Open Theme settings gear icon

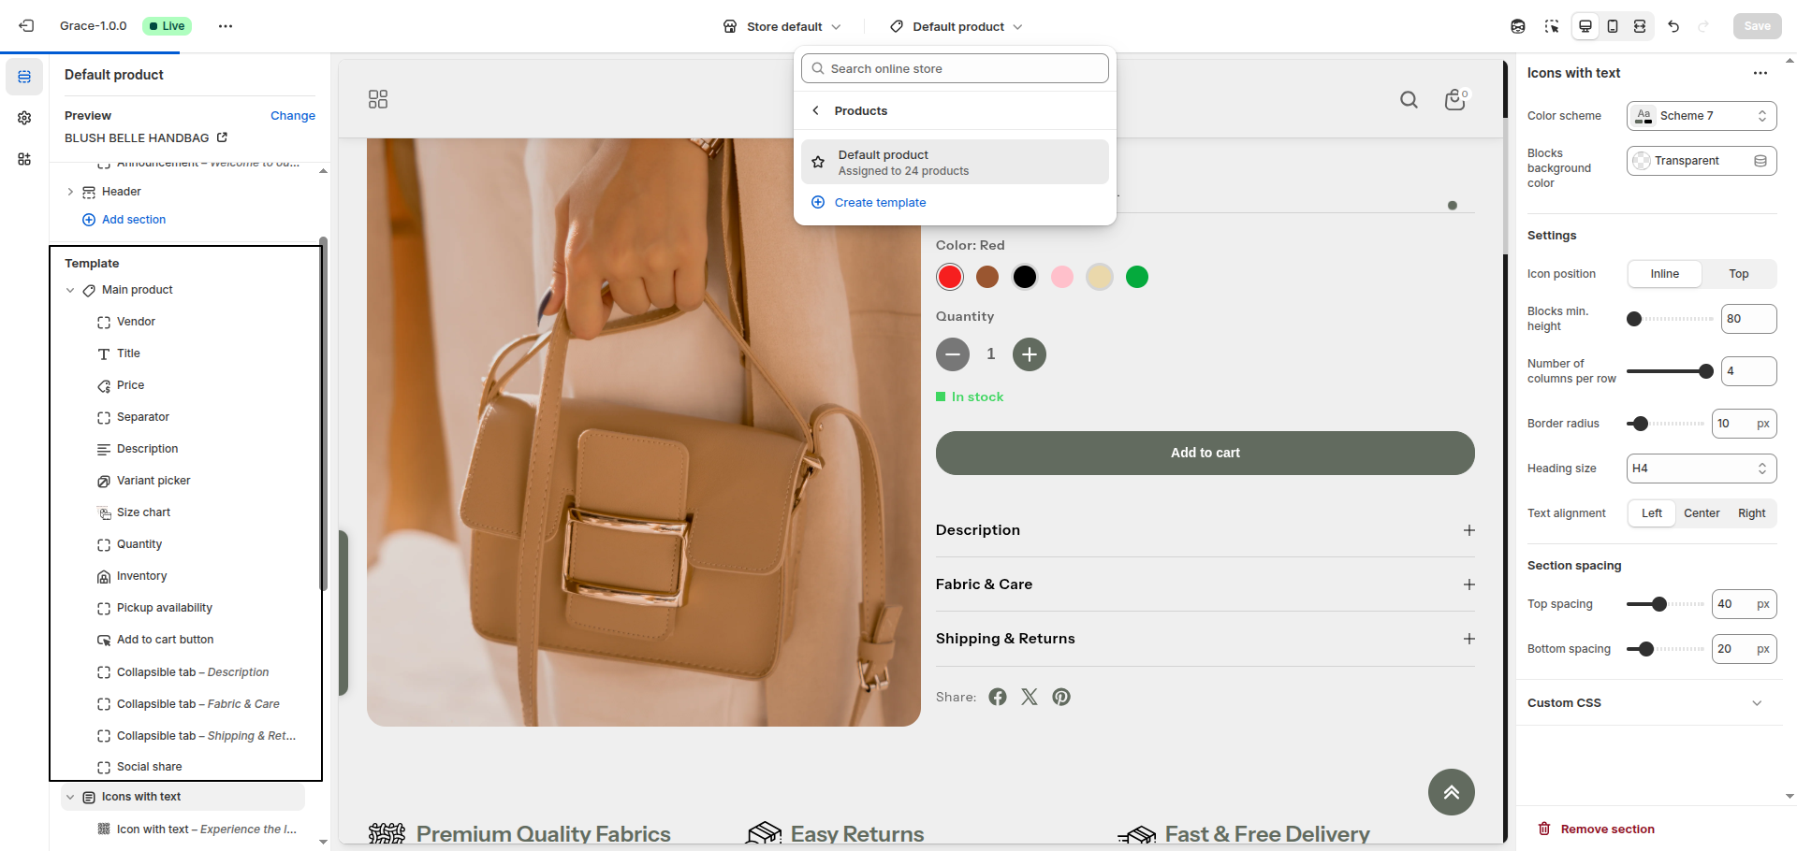pos(24,118)
